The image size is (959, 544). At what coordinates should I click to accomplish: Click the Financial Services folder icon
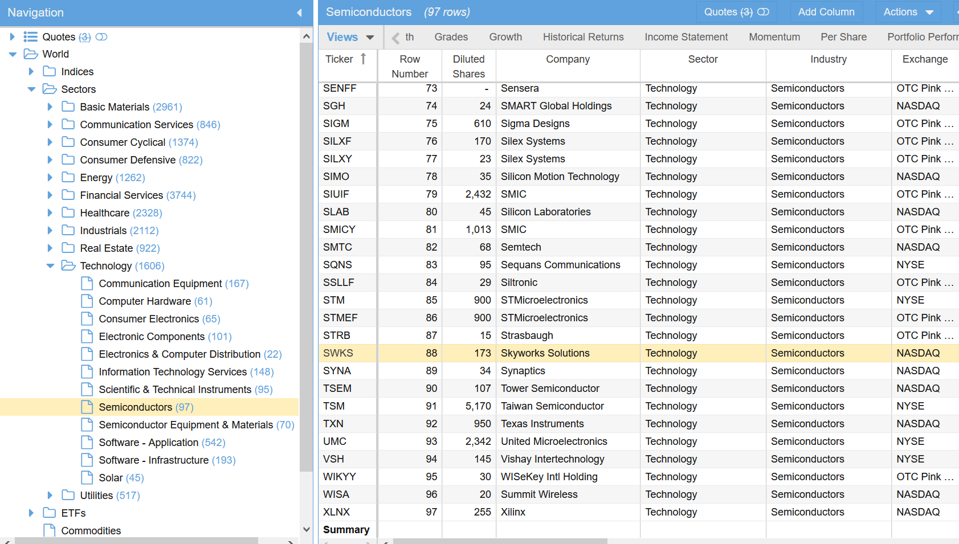click(x=68, y=195)
